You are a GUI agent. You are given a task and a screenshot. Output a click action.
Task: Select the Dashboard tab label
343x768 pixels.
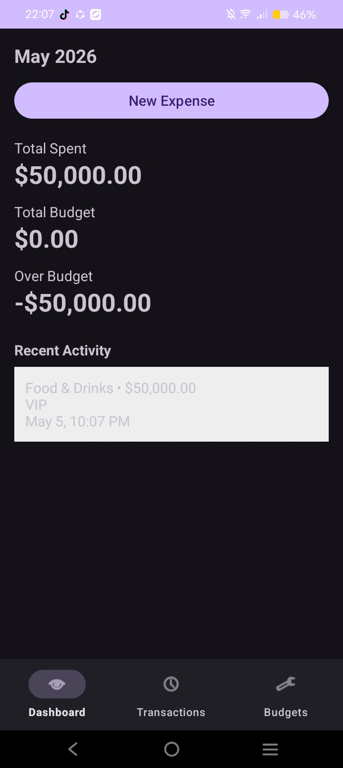click(x=57, y=712)
